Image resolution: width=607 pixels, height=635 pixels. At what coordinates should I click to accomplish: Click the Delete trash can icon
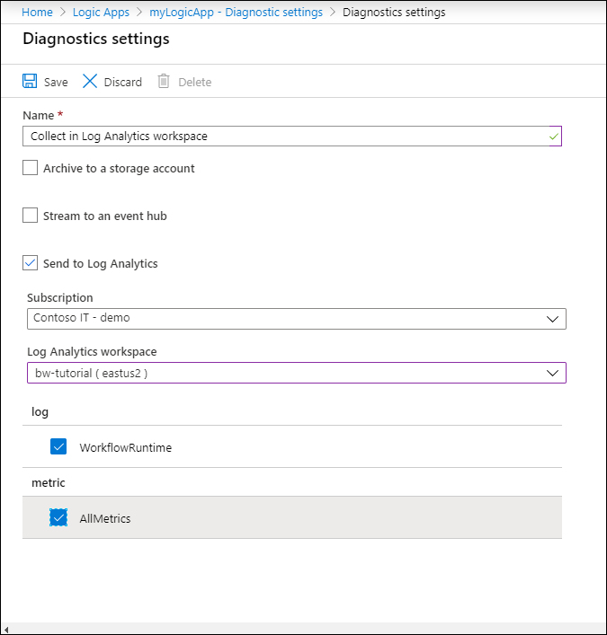[164, 82]
